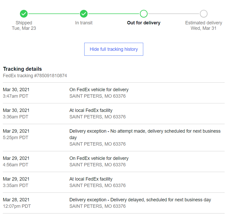Select the 3:47am On FedEx vehicle entry
The height and width of the screenshot is (214, 228).
click(99, 90)
